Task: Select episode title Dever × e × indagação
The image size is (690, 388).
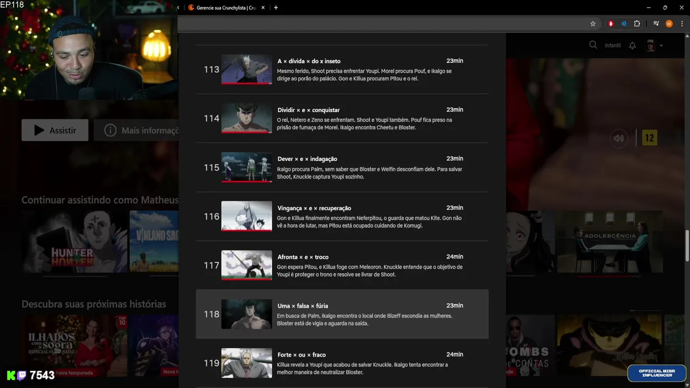Action: [x=307, y=159]
